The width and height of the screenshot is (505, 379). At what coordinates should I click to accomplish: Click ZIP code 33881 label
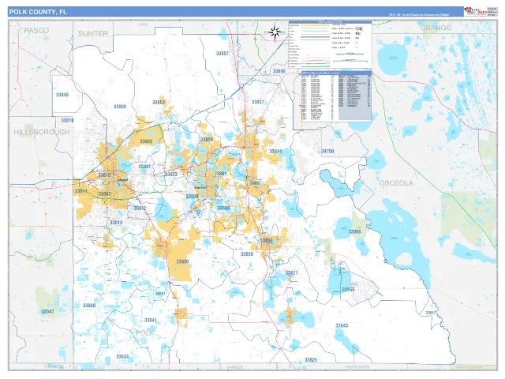(x=221, y=174)
